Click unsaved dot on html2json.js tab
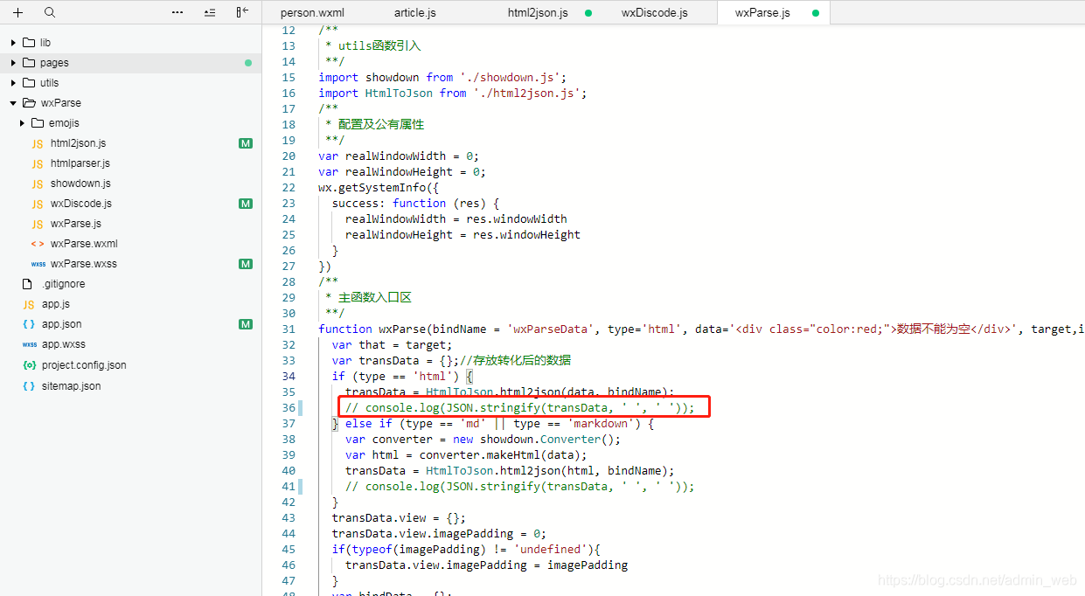This screenshot has height=596, width=1085. (588, 13)
